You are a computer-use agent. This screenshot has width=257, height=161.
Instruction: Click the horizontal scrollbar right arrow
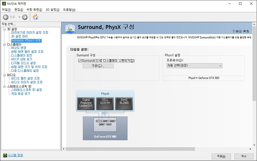250,149
